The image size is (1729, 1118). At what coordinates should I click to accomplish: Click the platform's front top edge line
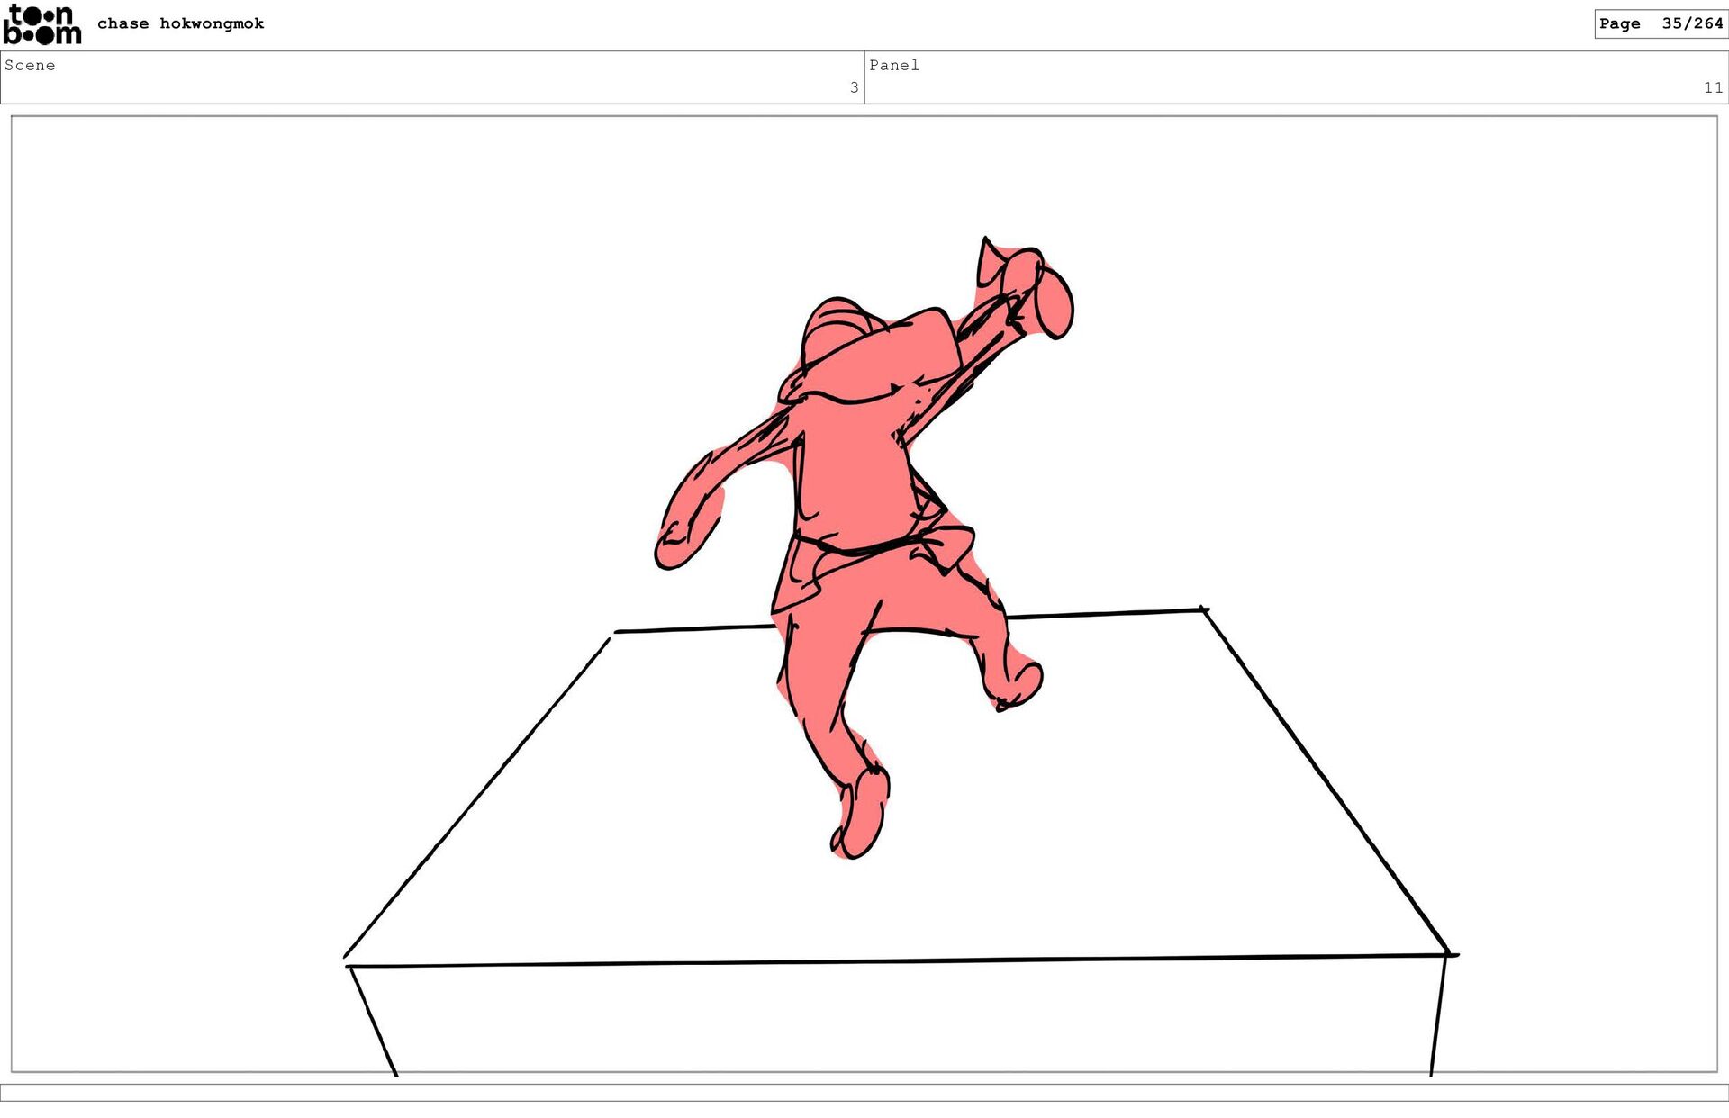901,961
